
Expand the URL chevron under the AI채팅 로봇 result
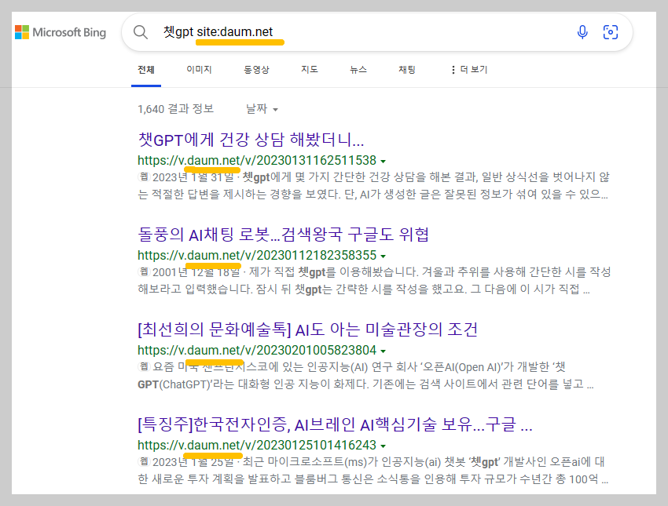click(383, 255)
